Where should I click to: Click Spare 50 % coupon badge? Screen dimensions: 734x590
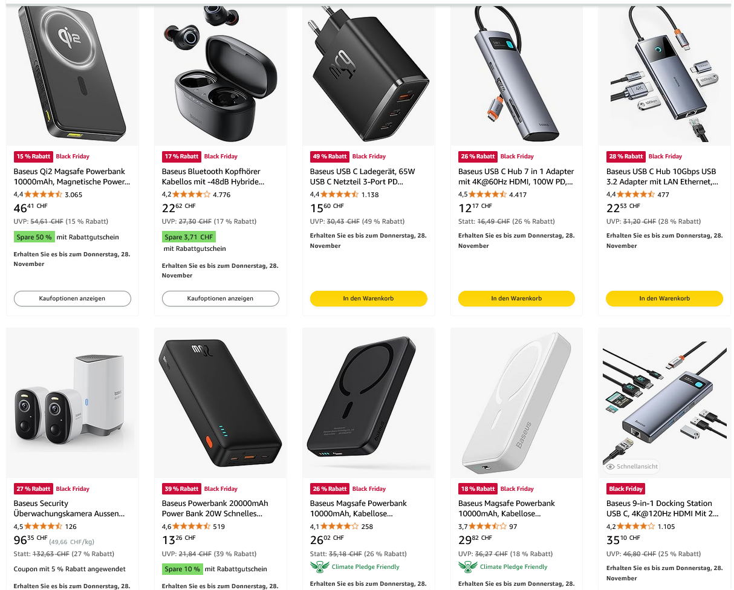point(34,237)
